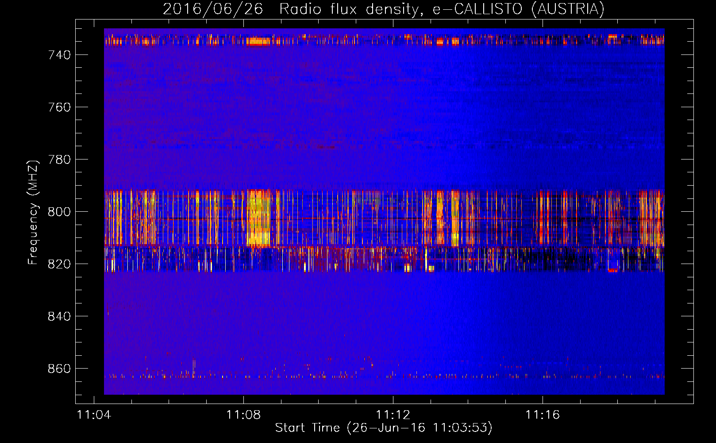
Task: Click the 11:08 time tick label
Action: [x=243, y=415]
